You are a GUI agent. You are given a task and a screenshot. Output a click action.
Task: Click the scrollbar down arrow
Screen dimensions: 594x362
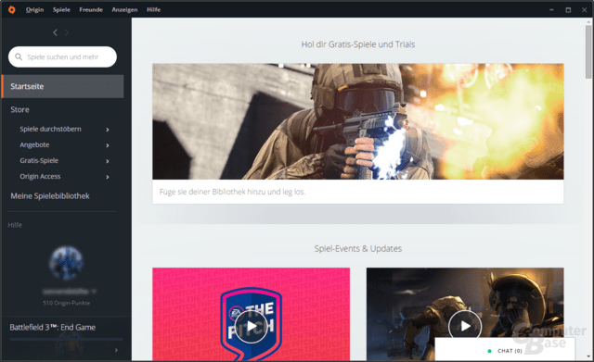[x=588, y=356]
